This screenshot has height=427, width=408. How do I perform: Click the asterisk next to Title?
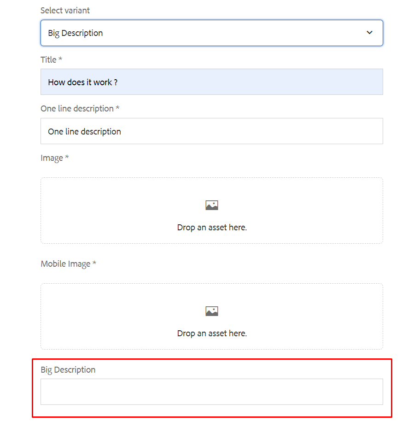coord(60,59)
